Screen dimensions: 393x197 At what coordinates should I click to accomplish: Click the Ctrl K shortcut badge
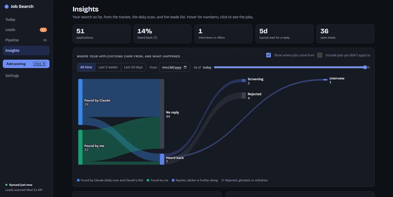click(x=40, y=64)
